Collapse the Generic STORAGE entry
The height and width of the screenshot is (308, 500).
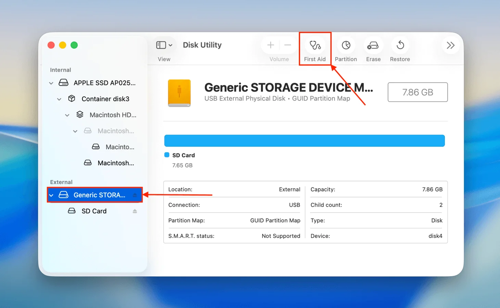point(51,195)
